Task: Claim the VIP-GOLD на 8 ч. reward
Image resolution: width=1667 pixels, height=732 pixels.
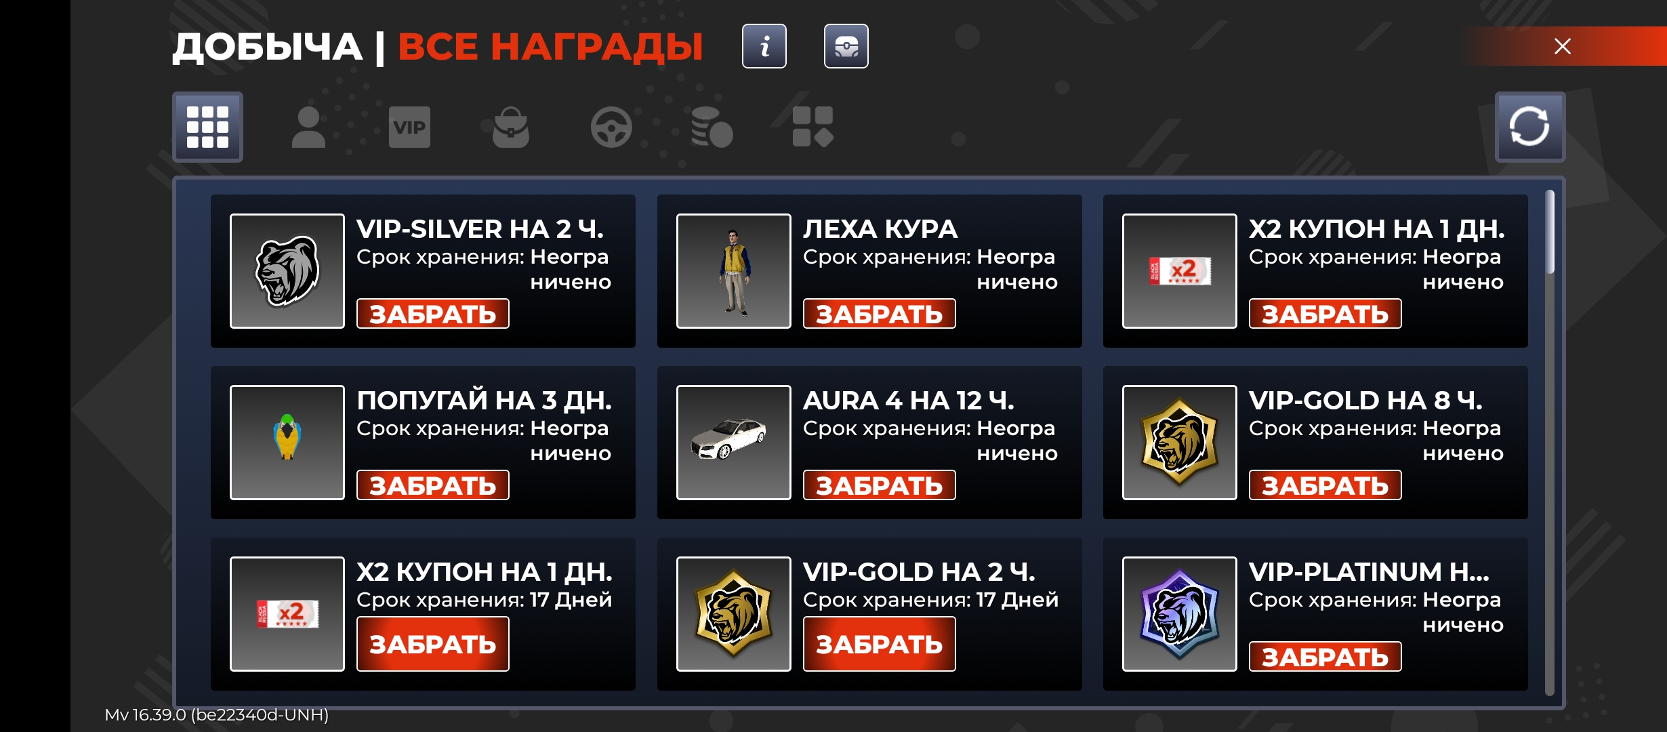Action: coord(1325,485)
